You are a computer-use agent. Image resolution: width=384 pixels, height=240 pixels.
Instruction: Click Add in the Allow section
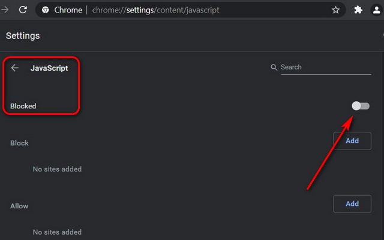point(352,203)
